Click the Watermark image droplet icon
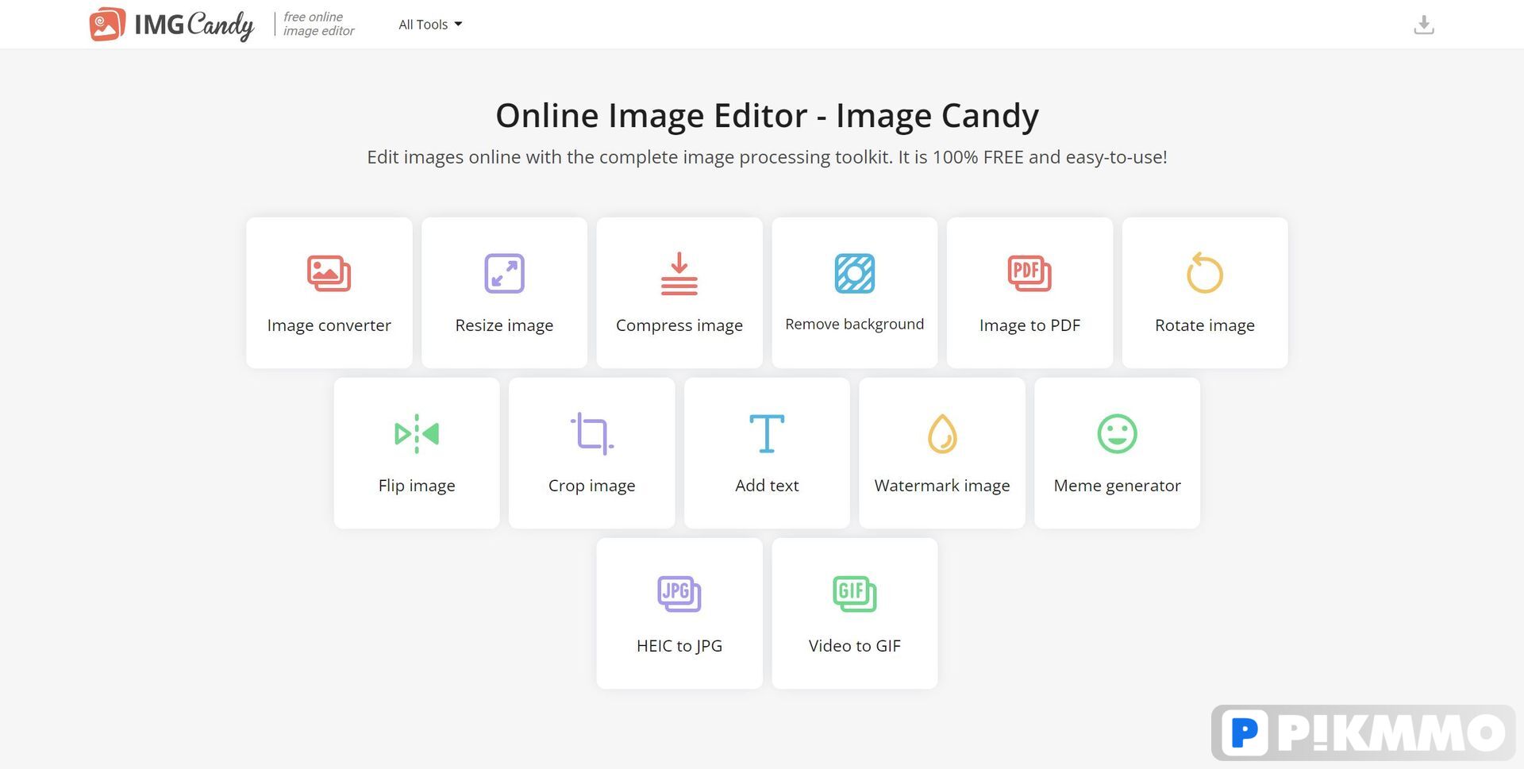1524x769 pixels. [x=942, y=433]
